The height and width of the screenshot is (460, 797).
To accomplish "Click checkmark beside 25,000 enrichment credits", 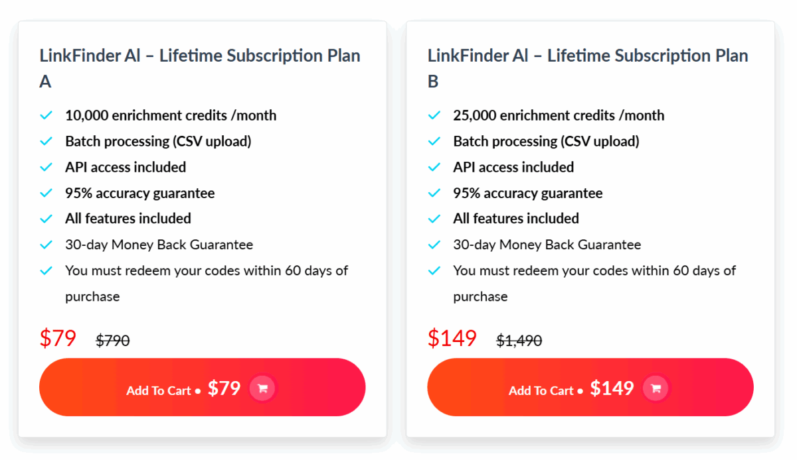I will [434, 115].
